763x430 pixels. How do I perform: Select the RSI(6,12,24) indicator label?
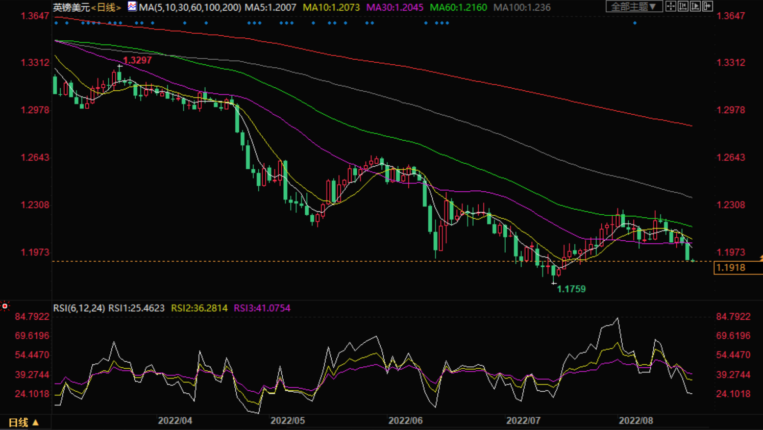click(79, 308)
